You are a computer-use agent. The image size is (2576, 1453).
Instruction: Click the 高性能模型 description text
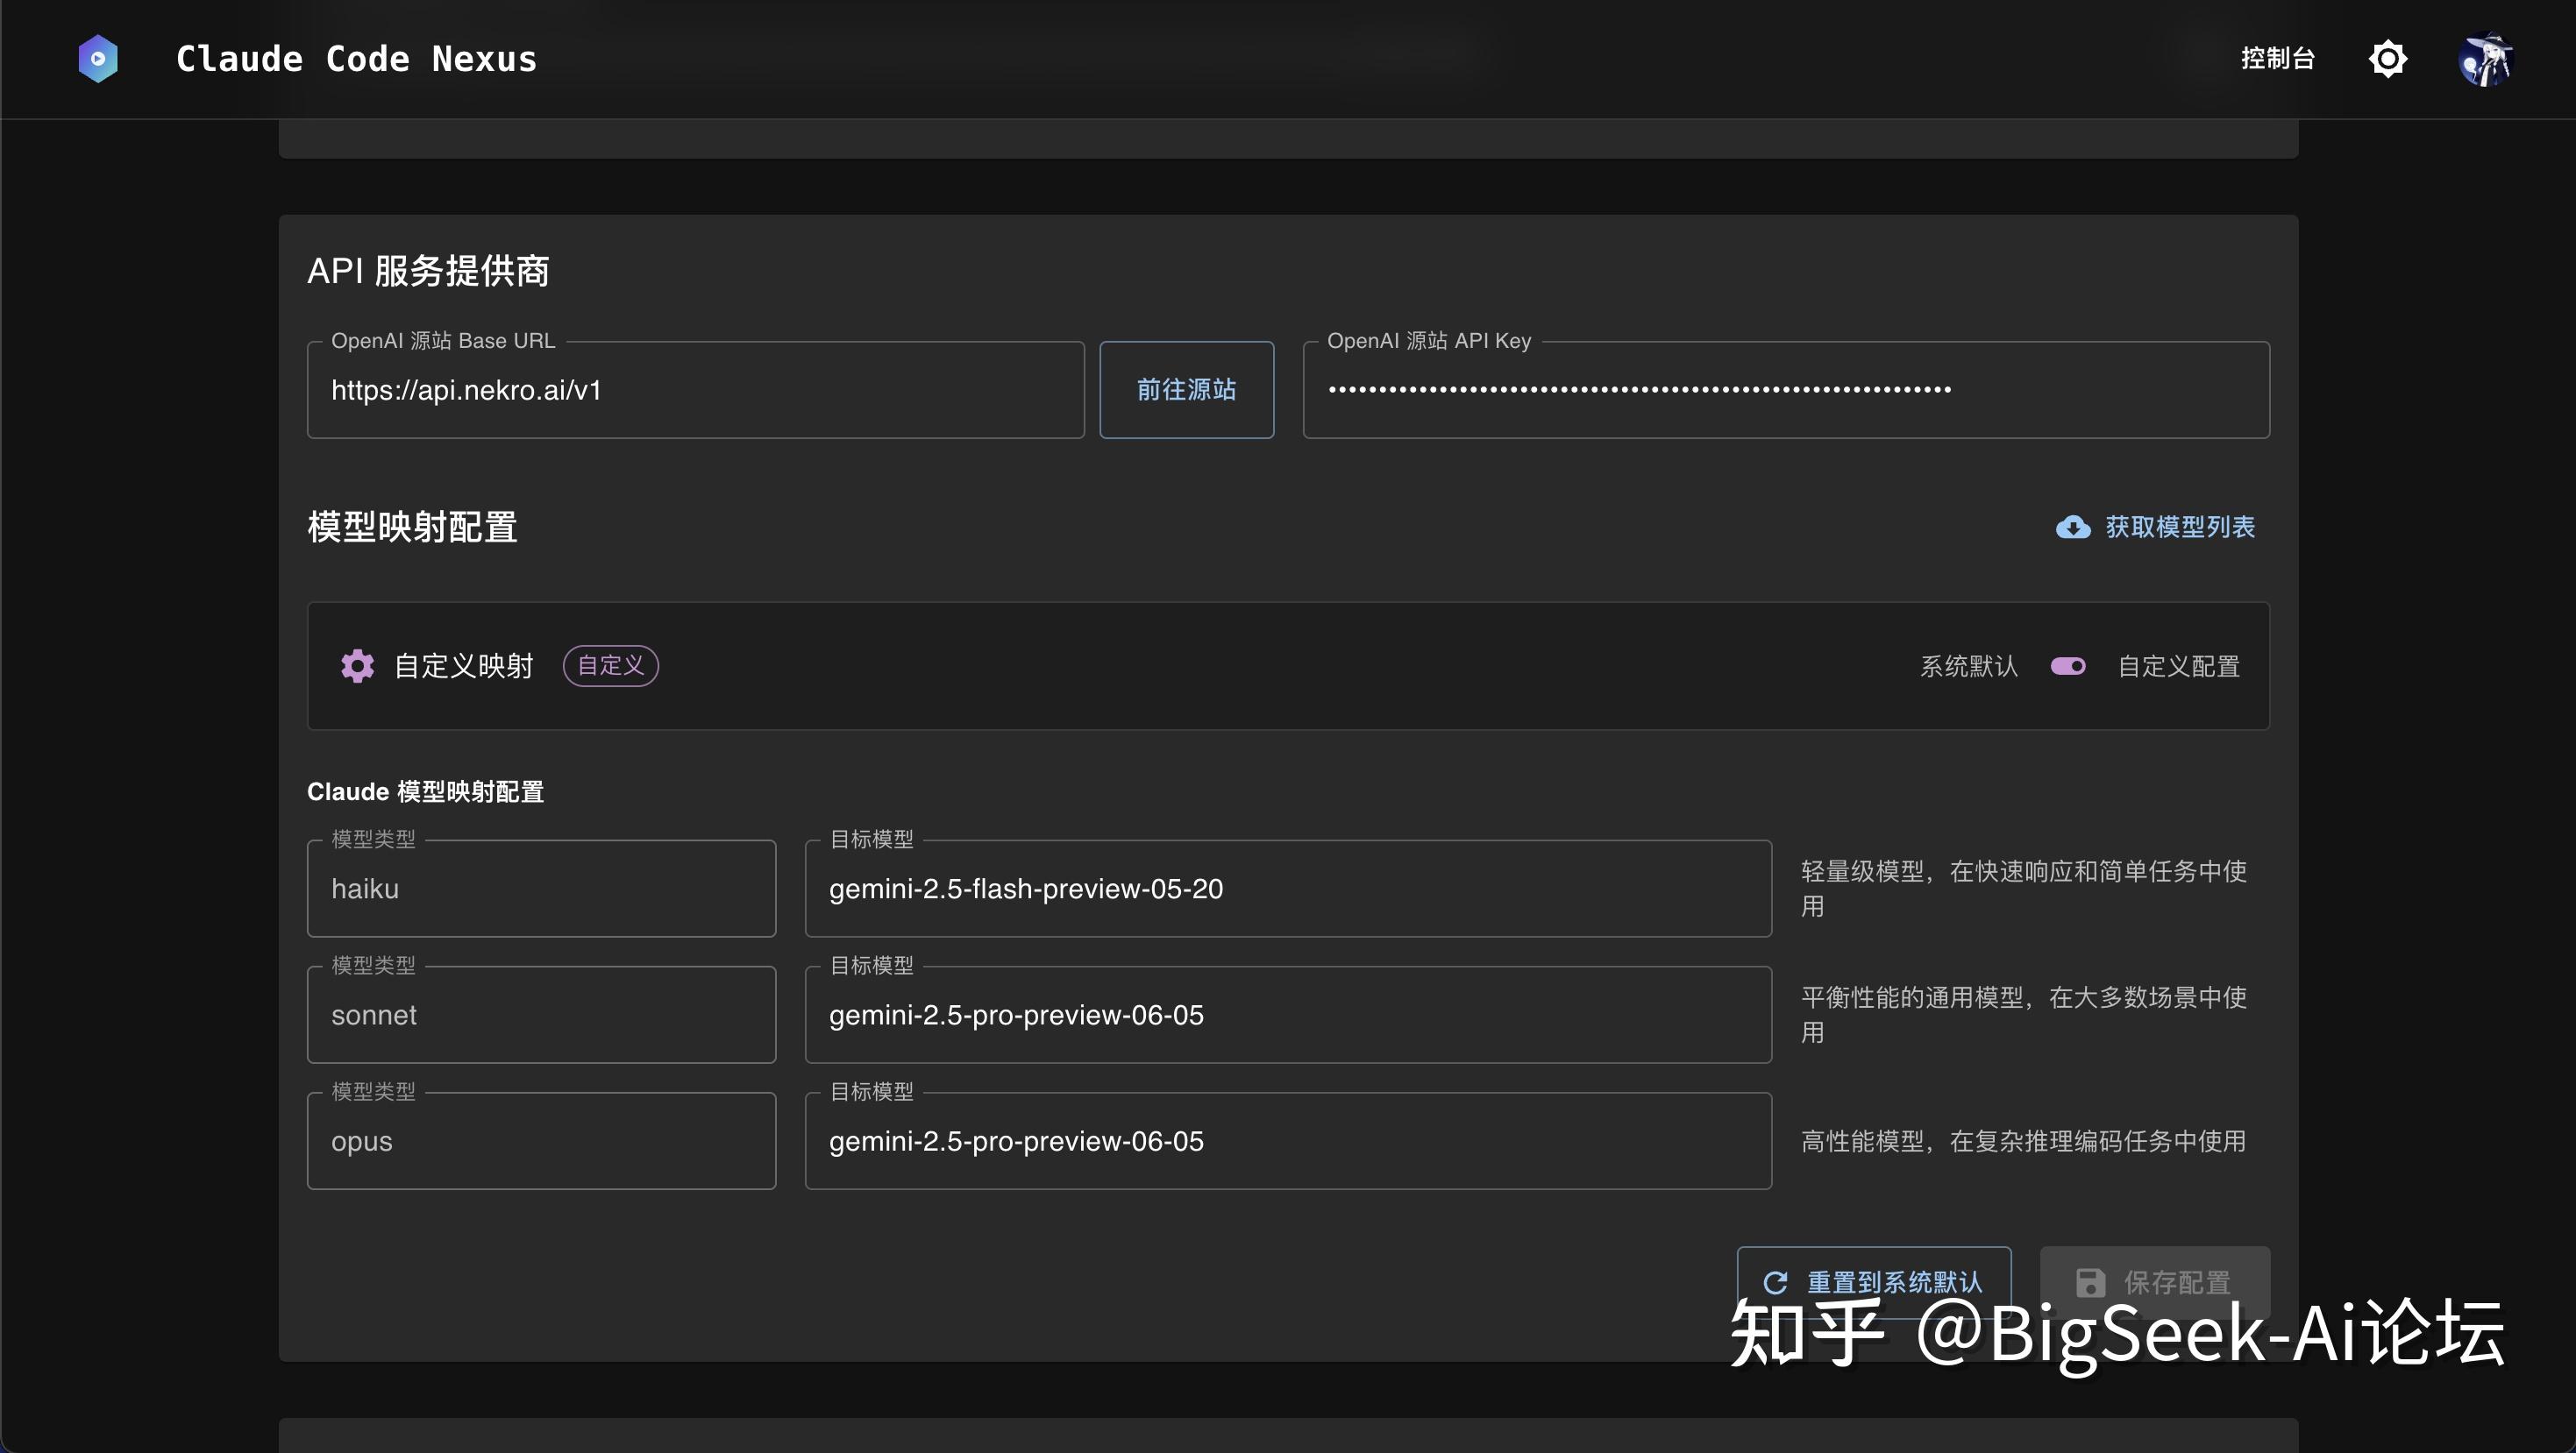coord(2023,1141)
